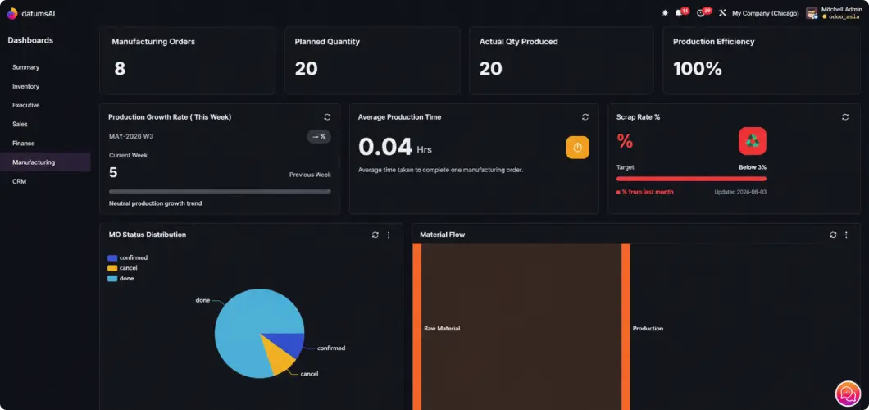The width and height of the screenshot is (869, 410).
Task: Click the Dashboards sidebar heading
Action: (x=30, y=40)
